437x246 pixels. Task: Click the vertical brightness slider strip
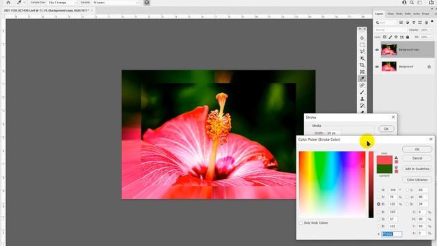pyautogui.click(x=371, y=184)
